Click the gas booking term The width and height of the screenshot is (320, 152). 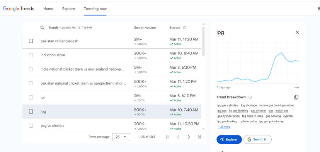(273, 116)
